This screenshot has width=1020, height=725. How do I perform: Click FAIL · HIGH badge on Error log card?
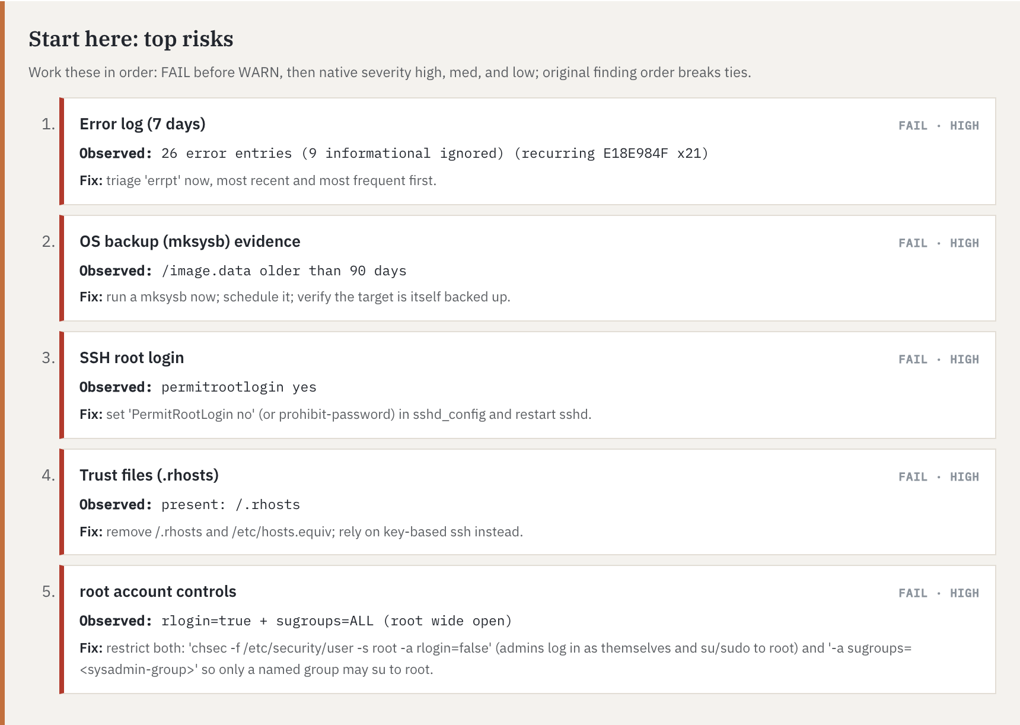[x=938, y=126]
